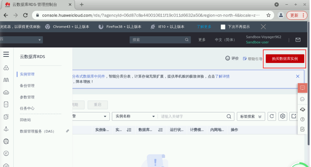Click the globe sidebar icon
The height and width of the screenshot is (167, 311).
coord(6,141)
